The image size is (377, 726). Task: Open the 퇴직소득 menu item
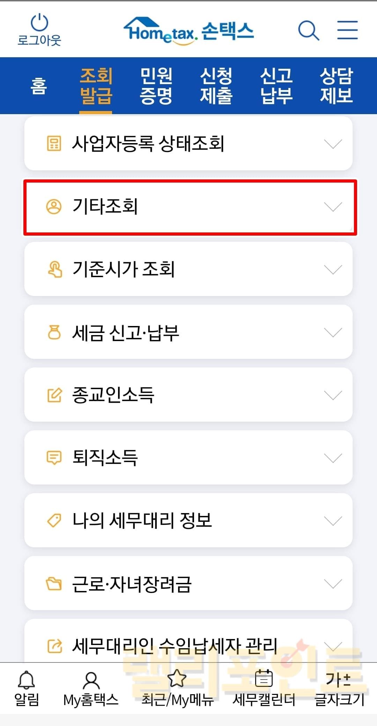point(188,458)
